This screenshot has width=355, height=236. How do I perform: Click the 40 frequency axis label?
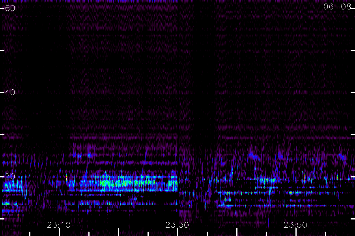pyautogui.click(x=10, y=92)
